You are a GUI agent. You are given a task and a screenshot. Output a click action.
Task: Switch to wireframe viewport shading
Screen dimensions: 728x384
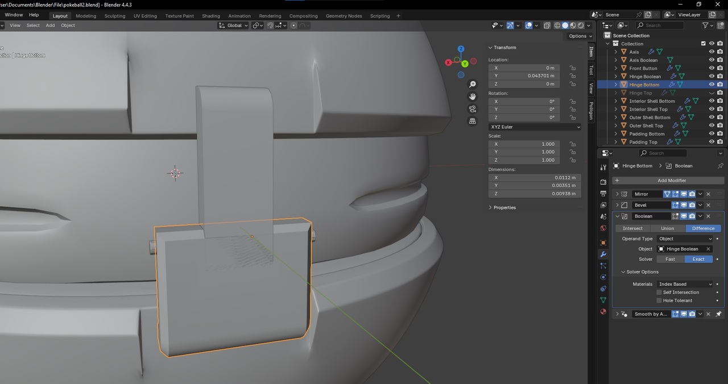tap(557, 26)
